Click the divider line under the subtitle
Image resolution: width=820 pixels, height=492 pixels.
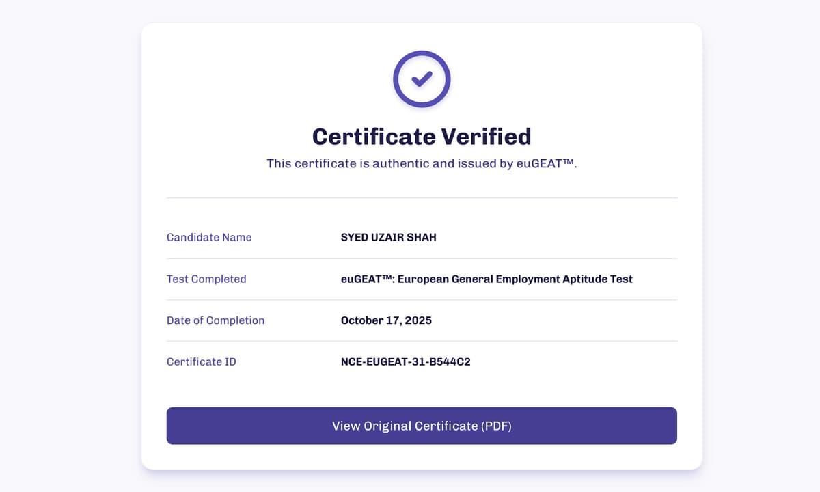pos(422,197)
